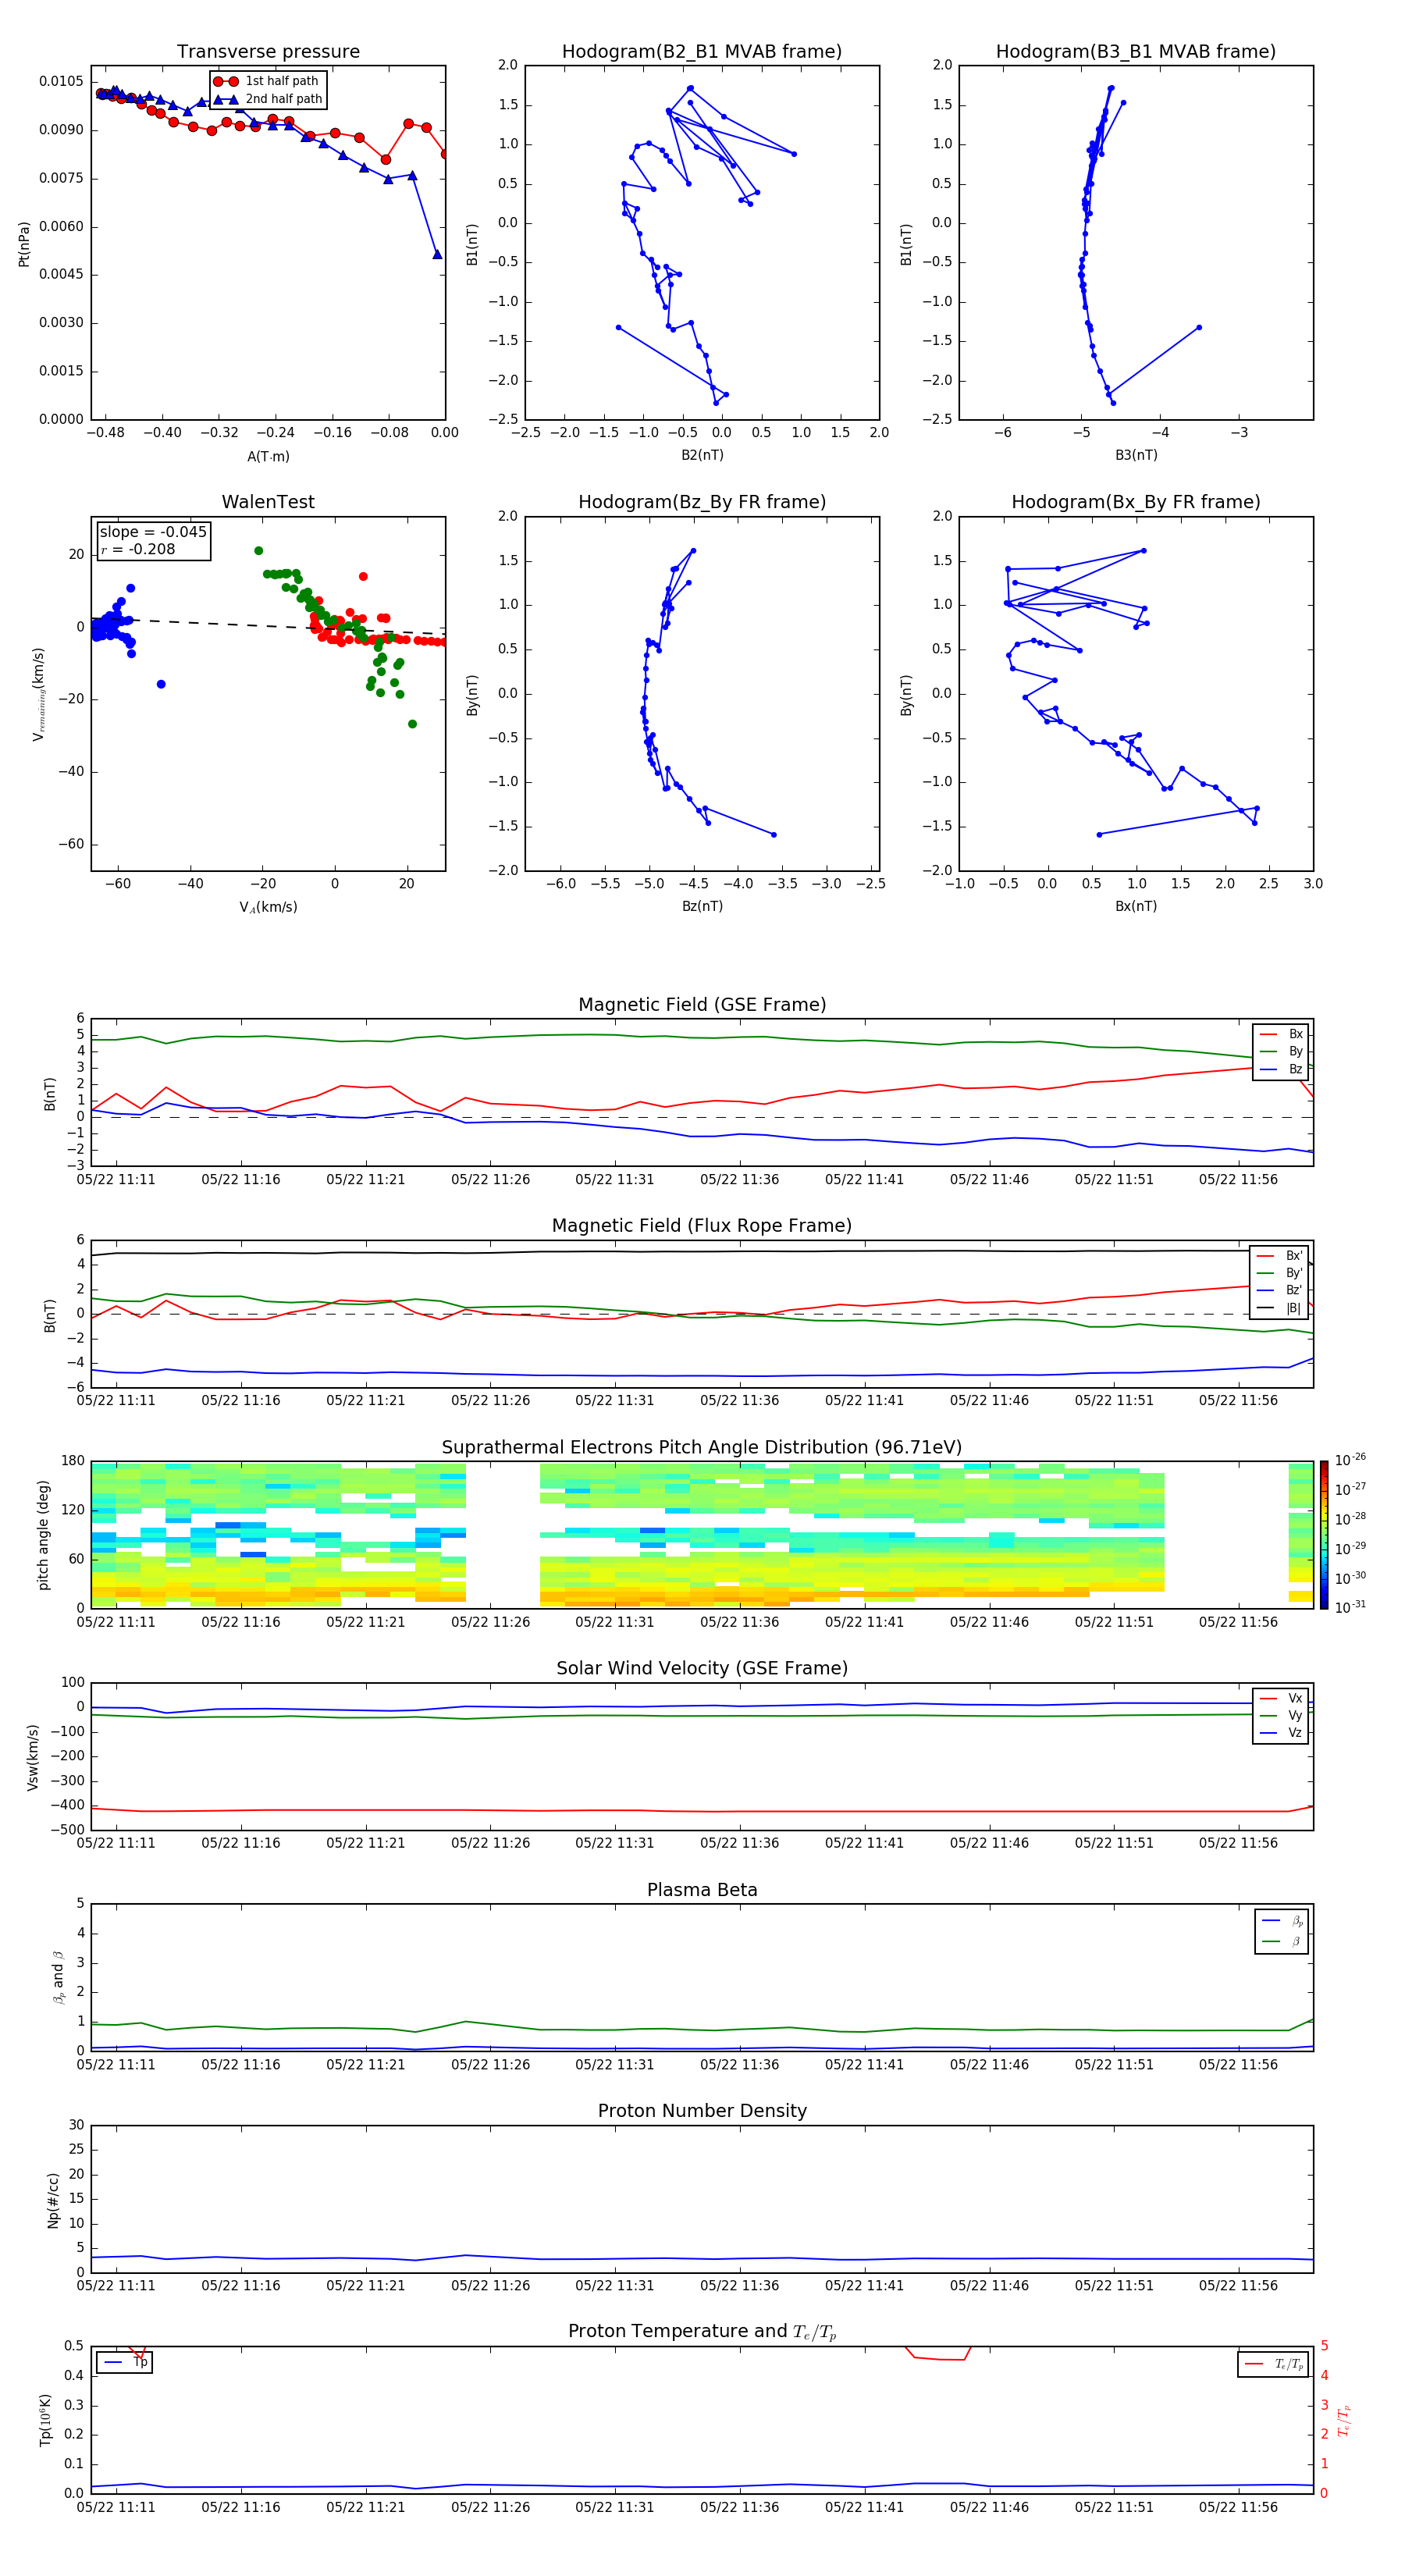Click the '|B|' legend entry in Flux Rope plot

pos(1280,1308)
